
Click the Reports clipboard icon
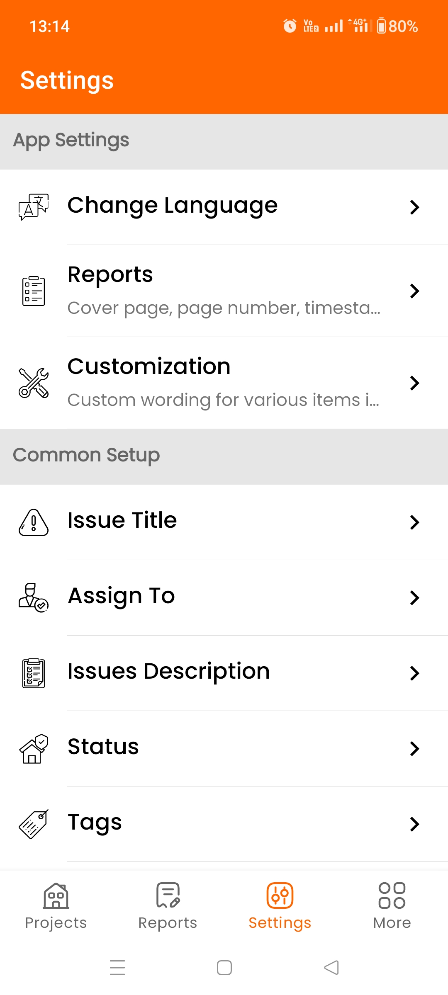[33, 290]
